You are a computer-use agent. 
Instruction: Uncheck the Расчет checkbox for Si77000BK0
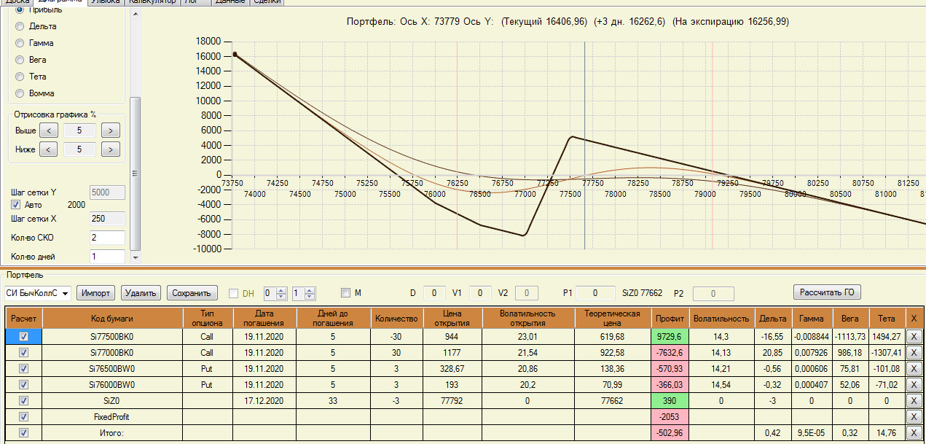[24, 353]
